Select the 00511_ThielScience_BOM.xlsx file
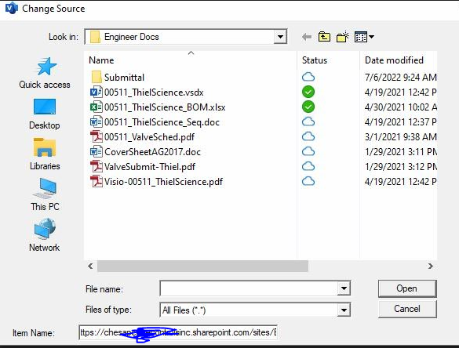The height and width of the screenshot is (348, 459). [x=158, y=107]
